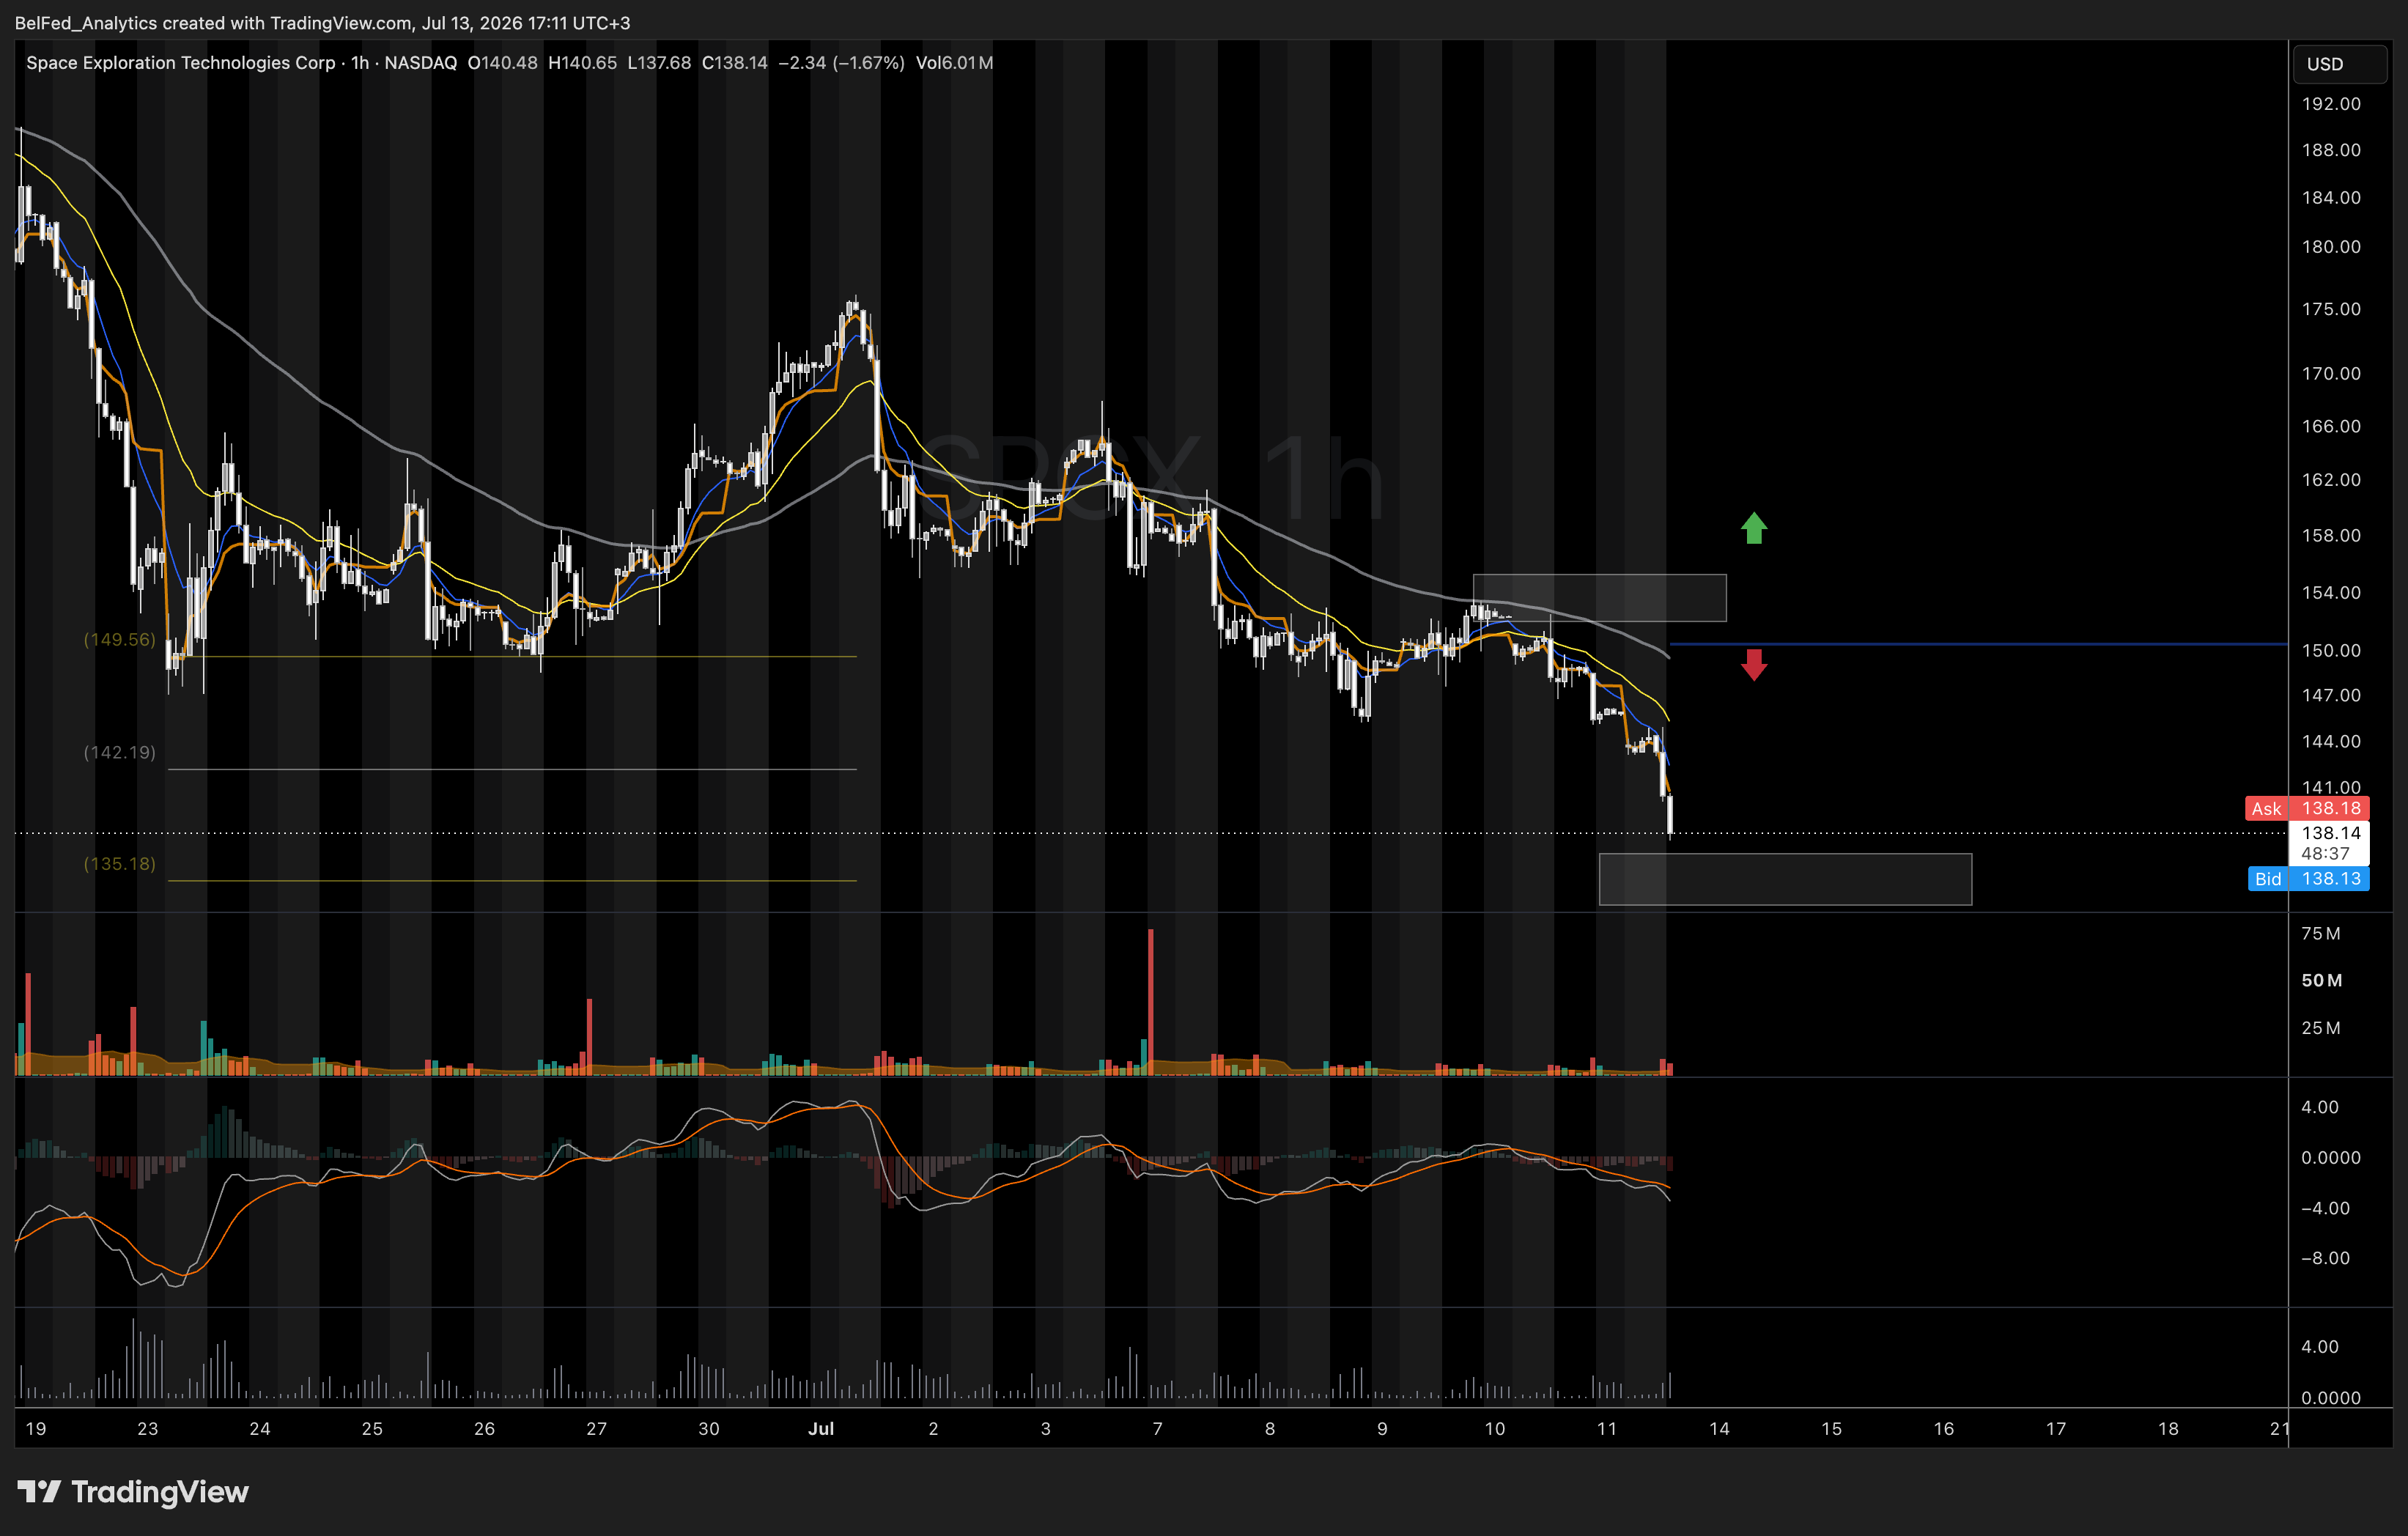The width and height of the screenshot is (2408, 1536).
Task: Click the Space Exploration Technologies Corp title
Action: tap(181, 63)
